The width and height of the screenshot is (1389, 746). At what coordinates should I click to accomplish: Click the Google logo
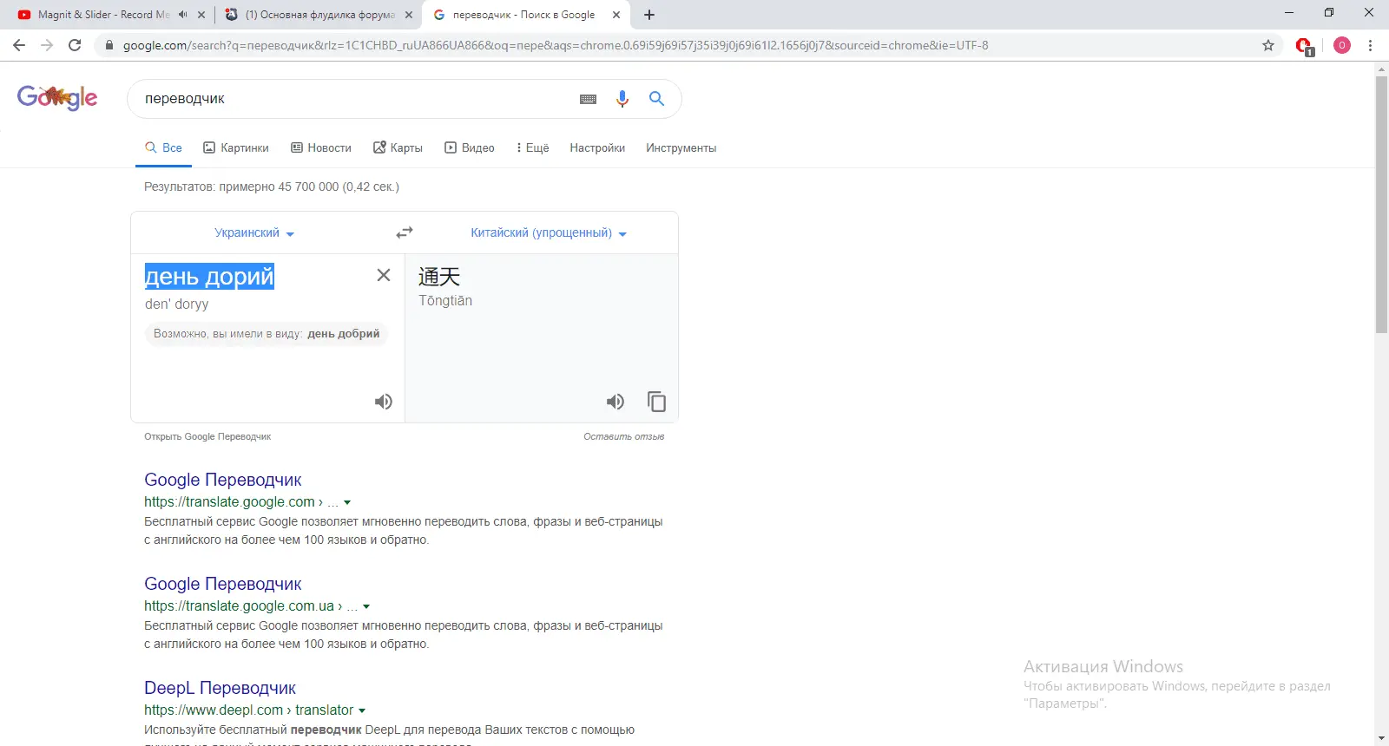(x=57, y=97)
